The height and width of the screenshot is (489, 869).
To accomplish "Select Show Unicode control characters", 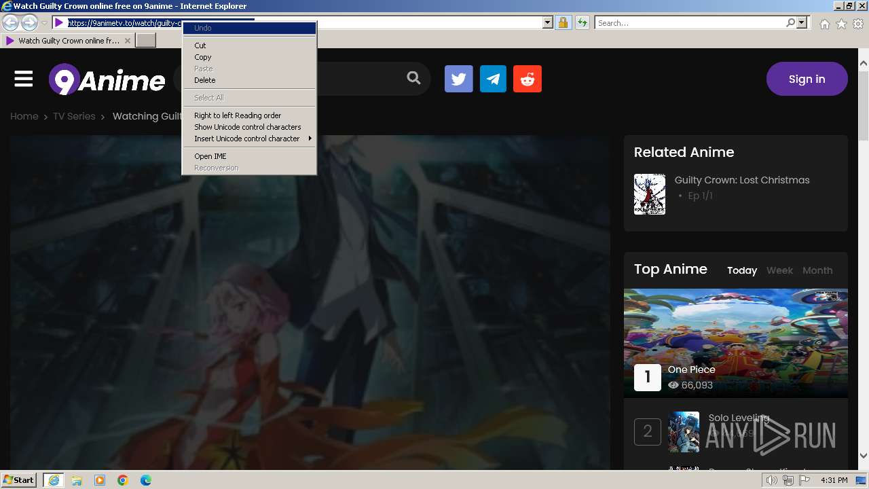I will point(249,127).
